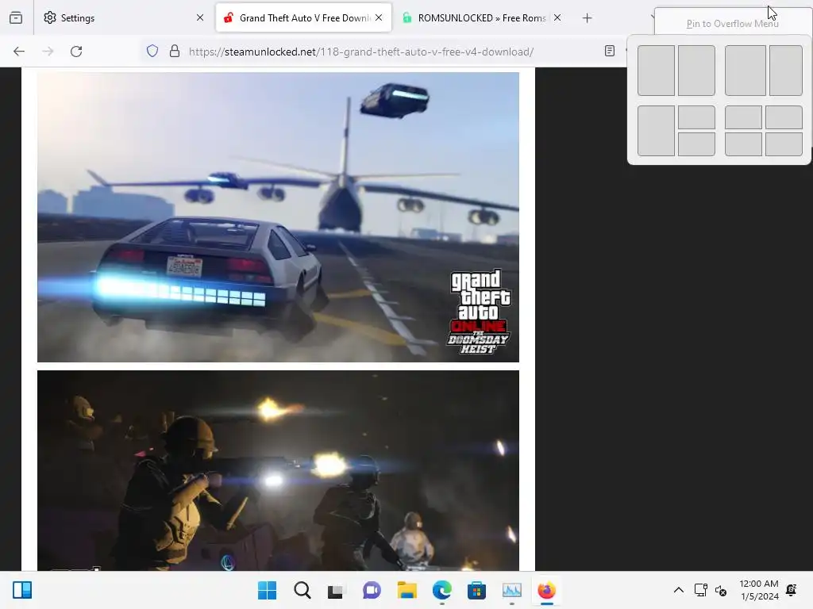The height and width of the screenshot is (609, 813).
Task: Snap window to bottom-left quadrant of four-grid layout
Action: point(743,144)
